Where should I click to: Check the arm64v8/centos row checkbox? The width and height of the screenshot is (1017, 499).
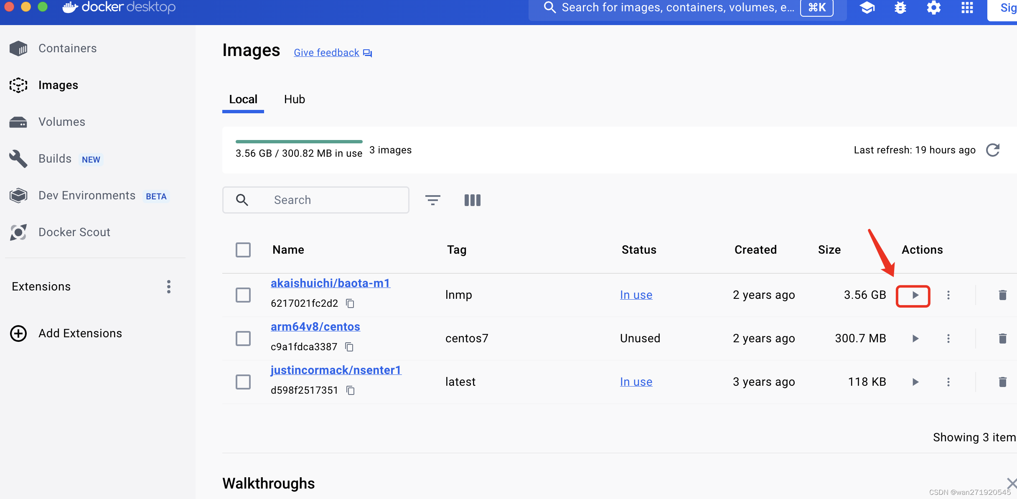click(243, 339)
